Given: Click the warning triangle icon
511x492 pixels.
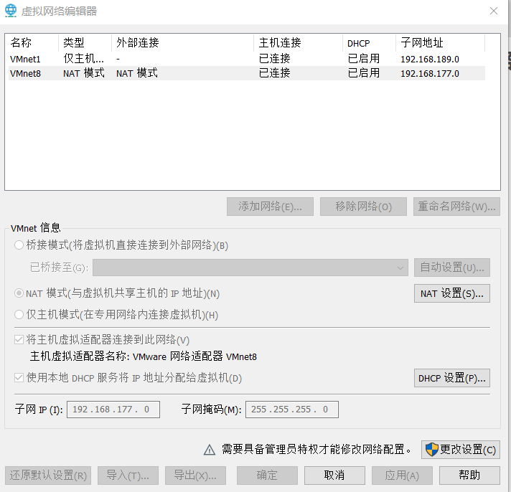Looking at the screenshot, I should (x=210, y=450).
